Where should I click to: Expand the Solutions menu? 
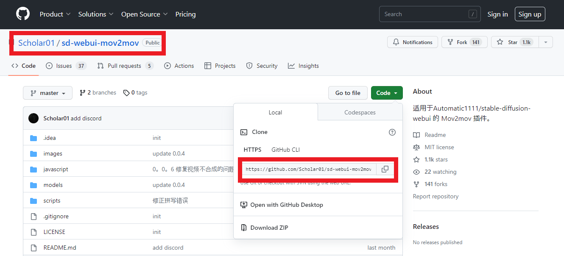[x=96, y=14]
